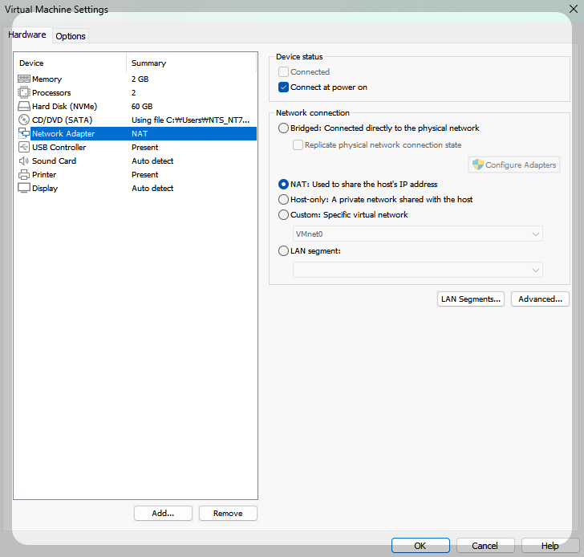
Task: Select the CD/DVD (SATA) row
Action: 136,120
